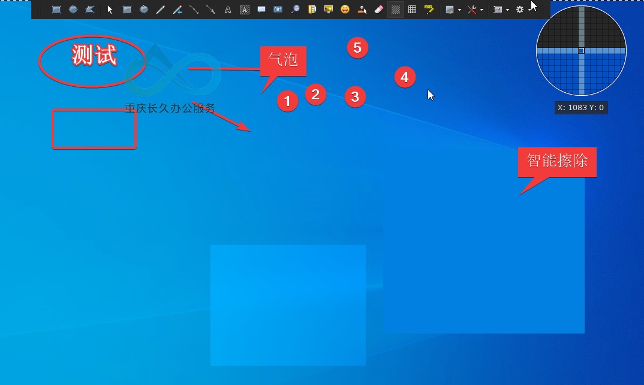The image size is (644, 385).
Task: Choose the pointer arrow tool
Action: pos(110,10)
